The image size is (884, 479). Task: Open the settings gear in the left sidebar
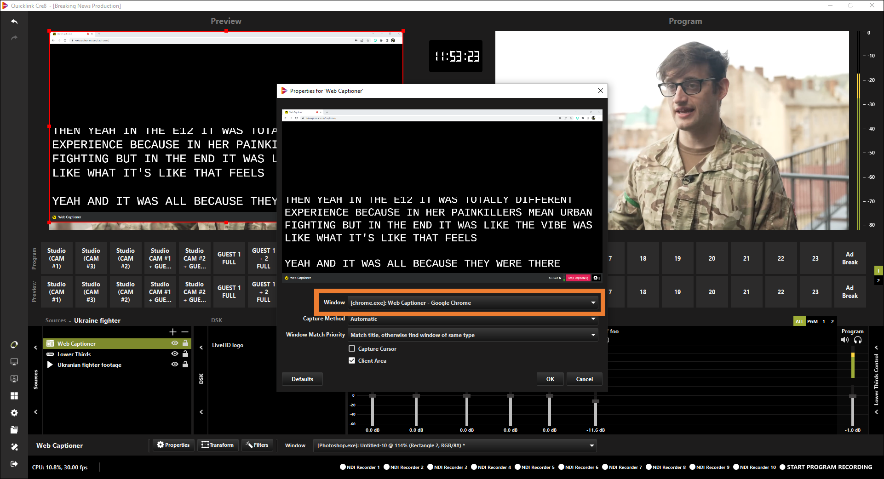click(x=14, y=413)
